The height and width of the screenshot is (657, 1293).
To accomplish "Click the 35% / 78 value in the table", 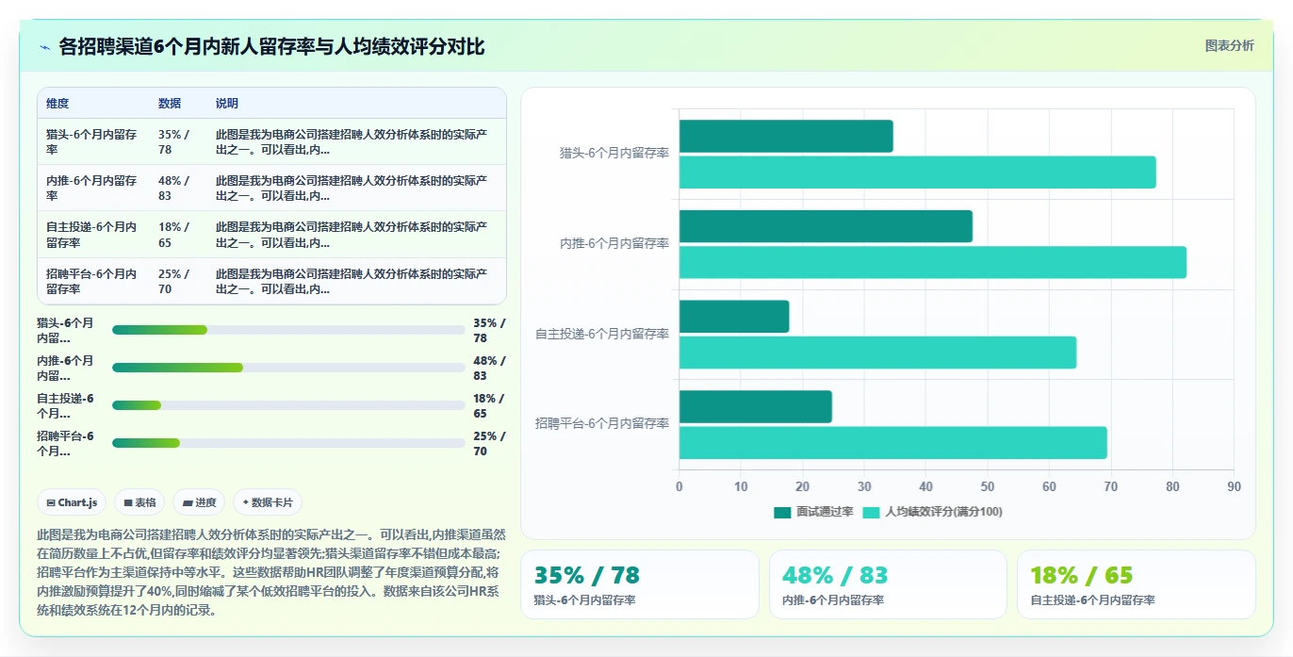I will (173, 141).
